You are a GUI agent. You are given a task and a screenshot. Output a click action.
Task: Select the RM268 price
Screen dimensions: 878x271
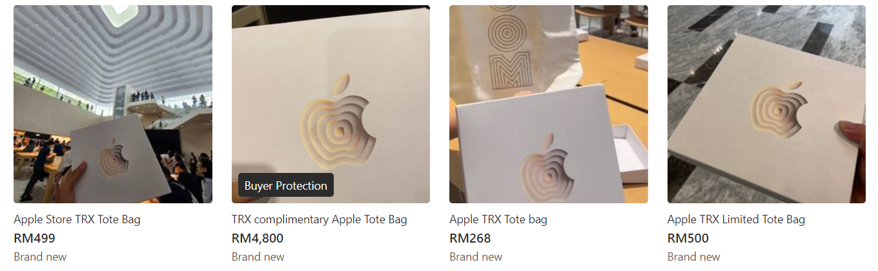click(x=470, y=238)
